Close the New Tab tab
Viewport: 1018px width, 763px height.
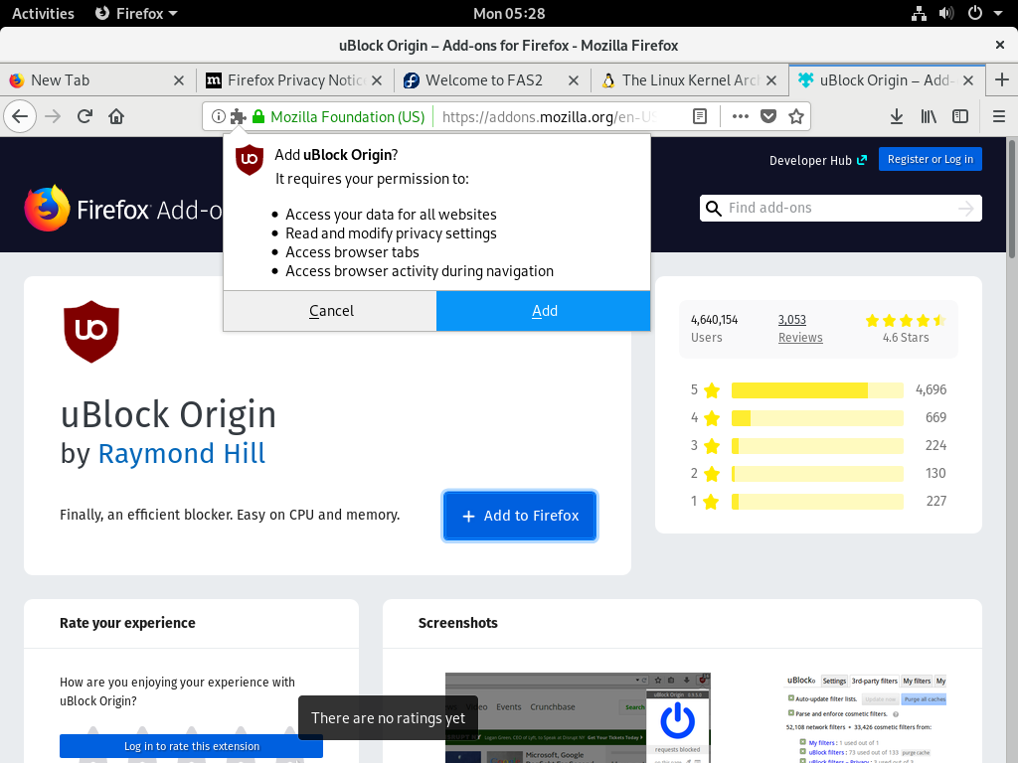coord(179,80)
